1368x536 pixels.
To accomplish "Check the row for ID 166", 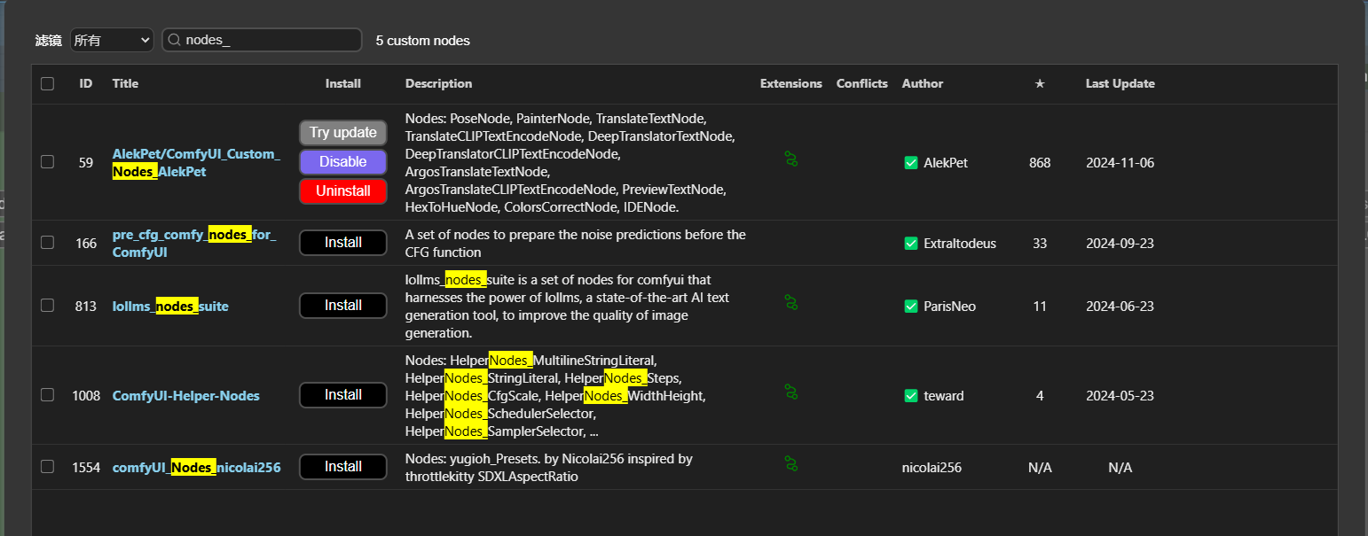I will pos(48,243).
